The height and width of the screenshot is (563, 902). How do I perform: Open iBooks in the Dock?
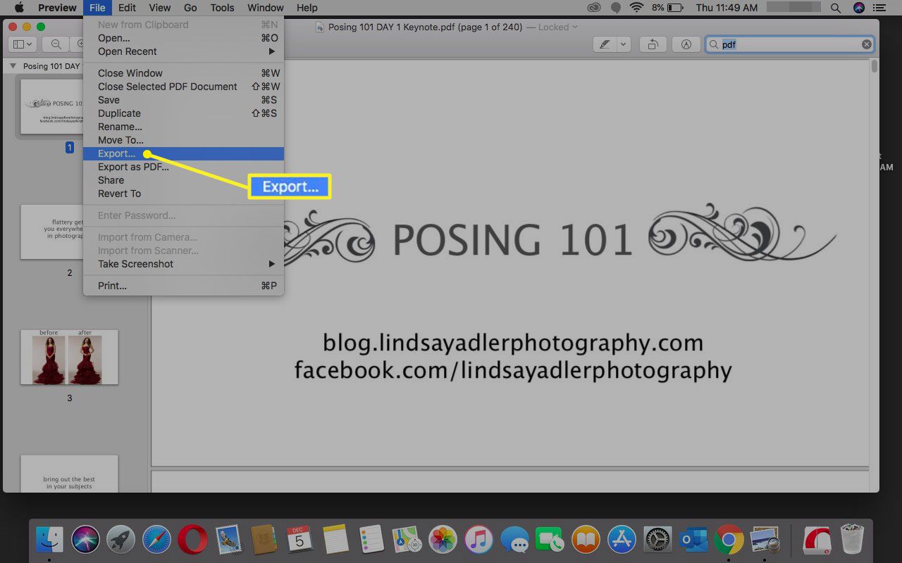pos(586,540)
